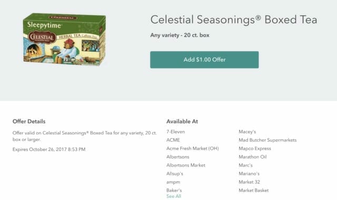
Task: Click Mad Butcher Supermarkets entry
Action: pyautogui.click(x=267, y=140)
